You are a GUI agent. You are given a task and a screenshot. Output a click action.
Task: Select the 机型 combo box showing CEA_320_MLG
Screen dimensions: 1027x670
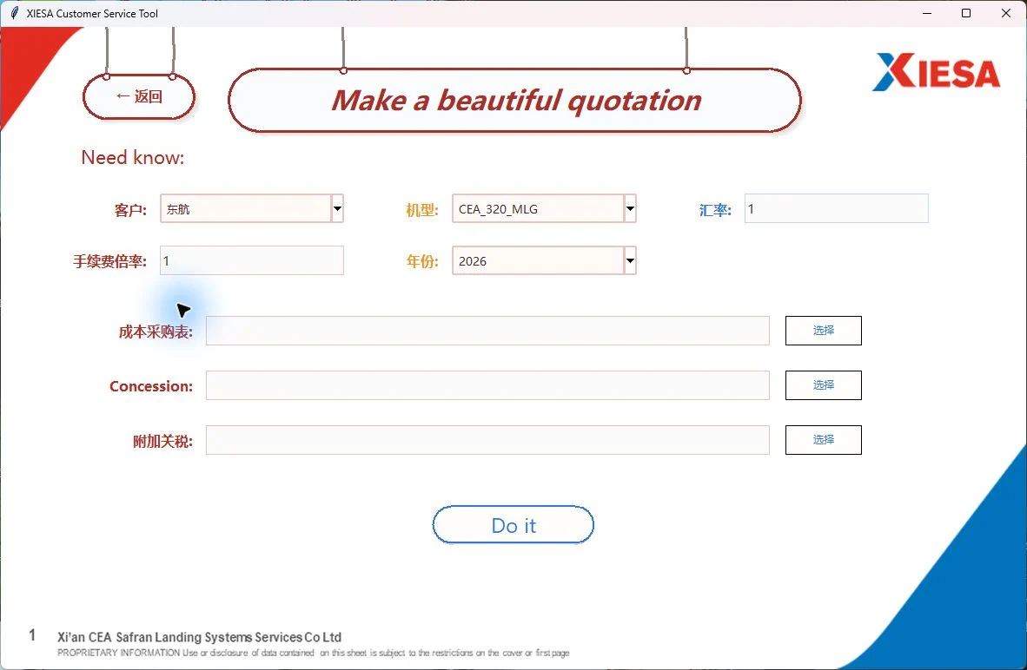(544, 208)
